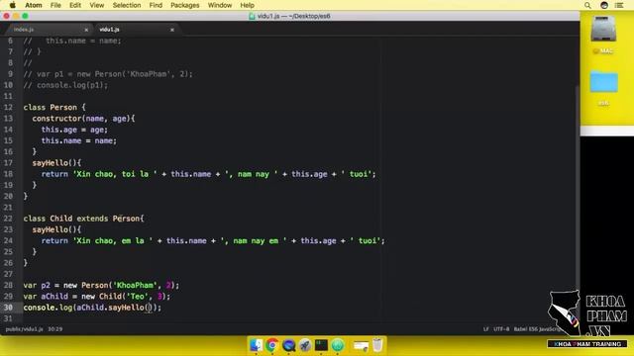Close the vidu1.js tab
The image size is (634, 356).
pos(172,30)
